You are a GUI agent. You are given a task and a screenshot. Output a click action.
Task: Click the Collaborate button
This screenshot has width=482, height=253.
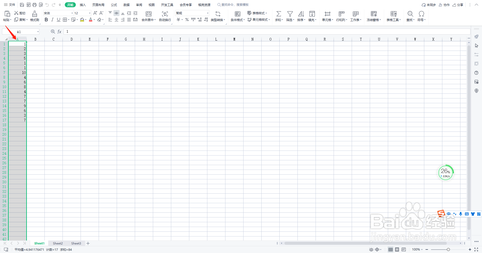[x=444, y=5]
